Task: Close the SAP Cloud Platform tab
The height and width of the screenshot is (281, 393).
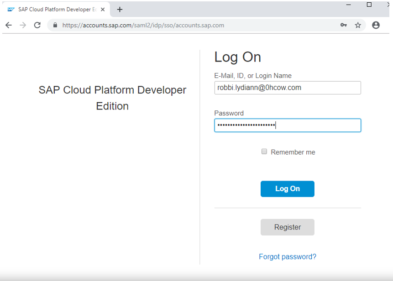Action: pyautogui.click(x=103, y=10)
